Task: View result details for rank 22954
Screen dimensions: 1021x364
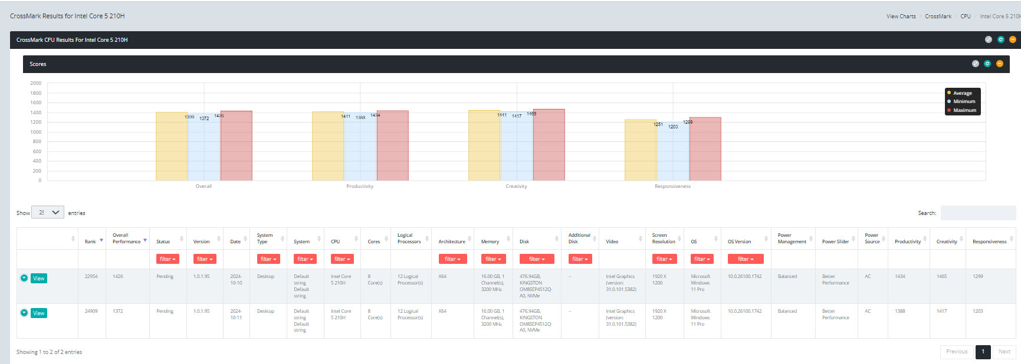Action: tap(39, 278)
